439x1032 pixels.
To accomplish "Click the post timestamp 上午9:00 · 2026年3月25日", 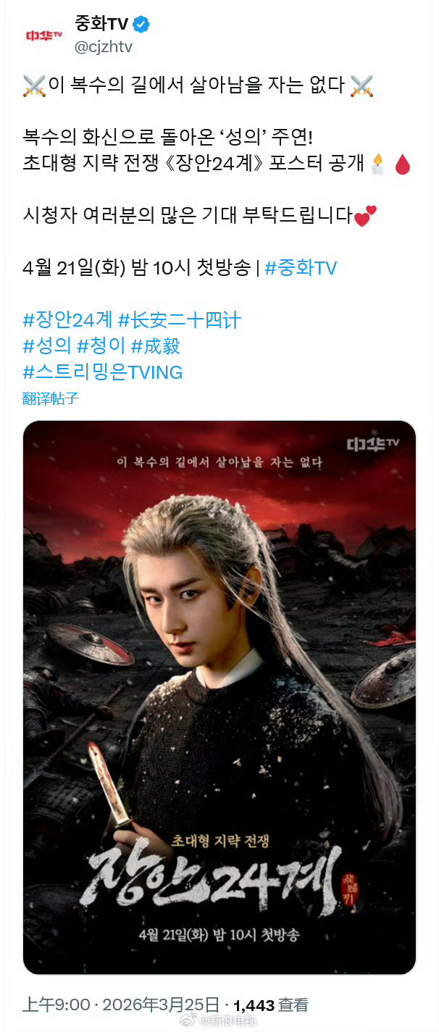I will click(121, 1004).
